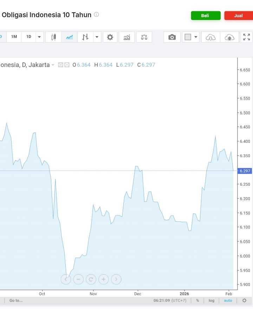Viewport: 253px width, 319px height.
Task: Expand the layout square dropdown arrow
Action: click(196, 37)
